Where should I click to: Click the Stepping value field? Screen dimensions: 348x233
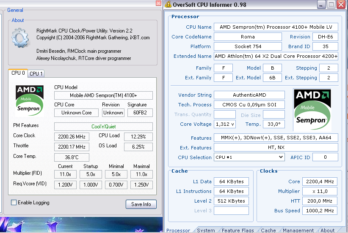[329, 68]
